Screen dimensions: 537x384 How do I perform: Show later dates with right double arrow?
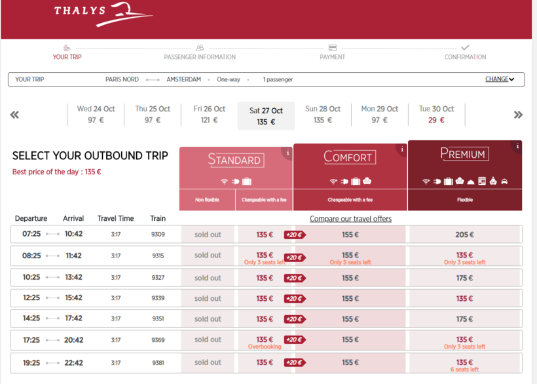[x=518, y=115]
